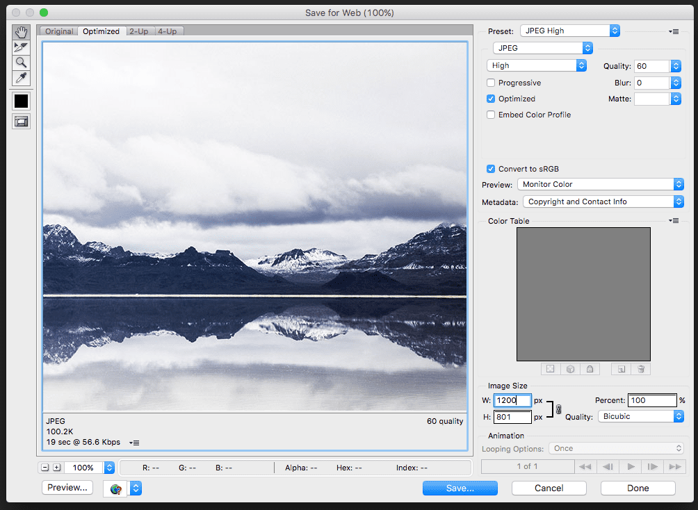The image size is (698, 510).
Task: Open the Color Table panel menu
Action: pos(674,221)
